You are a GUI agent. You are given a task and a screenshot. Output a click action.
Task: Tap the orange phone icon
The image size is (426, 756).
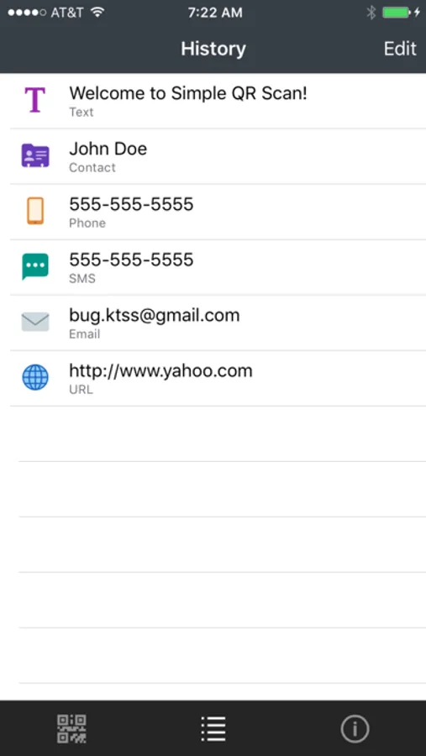click(35, 211)
